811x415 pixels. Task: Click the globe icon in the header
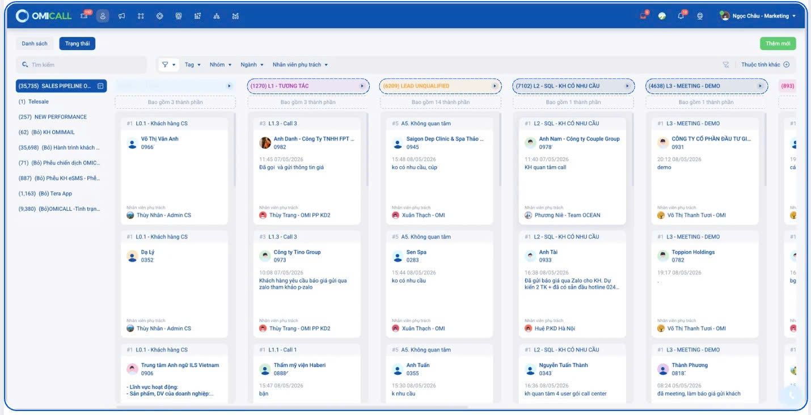click(700, 16)
